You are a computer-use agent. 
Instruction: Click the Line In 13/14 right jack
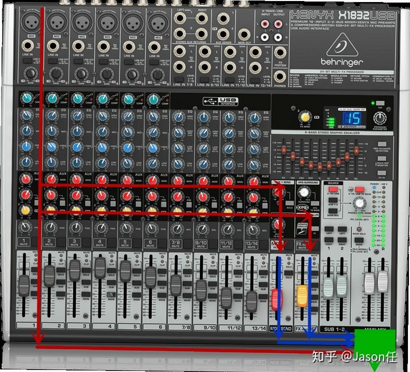(255, 68)
